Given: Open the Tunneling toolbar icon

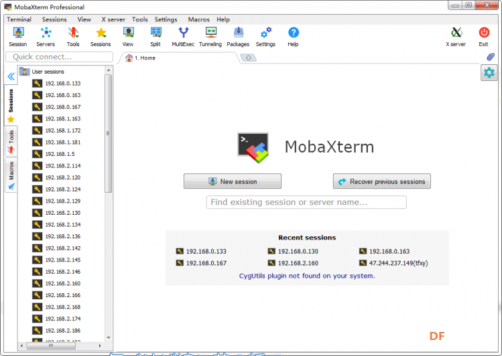Looking at the screenshot, I should (210, 37).
